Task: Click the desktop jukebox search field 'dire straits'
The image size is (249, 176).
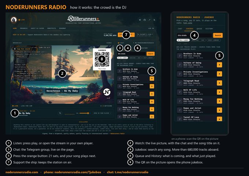Action: click(131, 54)
